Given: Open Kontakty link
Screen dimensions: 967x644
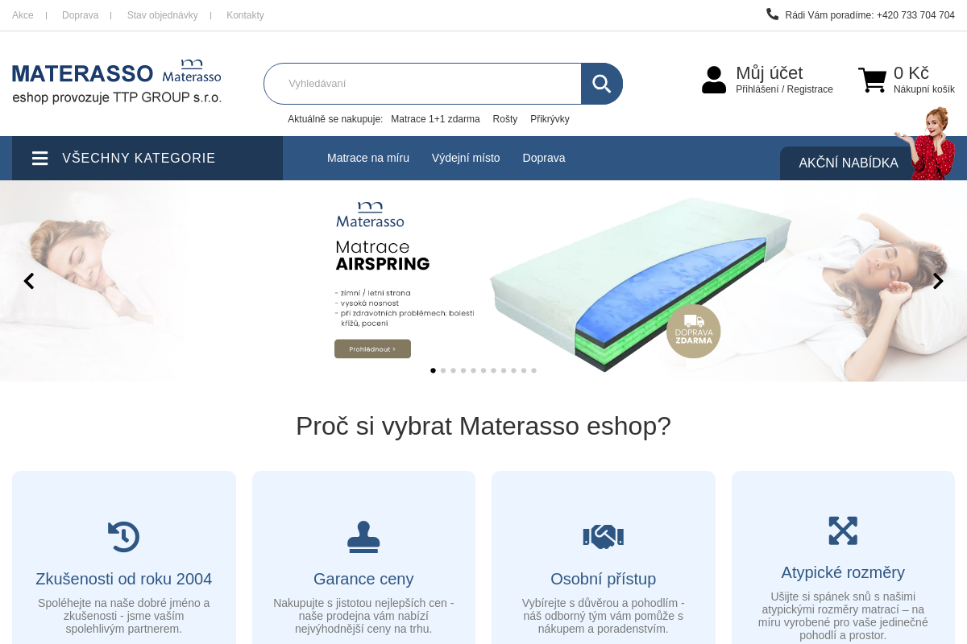Looking at the screenshot, I should pos(245,15).
